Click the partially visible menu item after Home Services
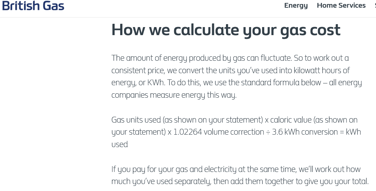Screen dimensions: 376x191 click(x=375, y=5)
